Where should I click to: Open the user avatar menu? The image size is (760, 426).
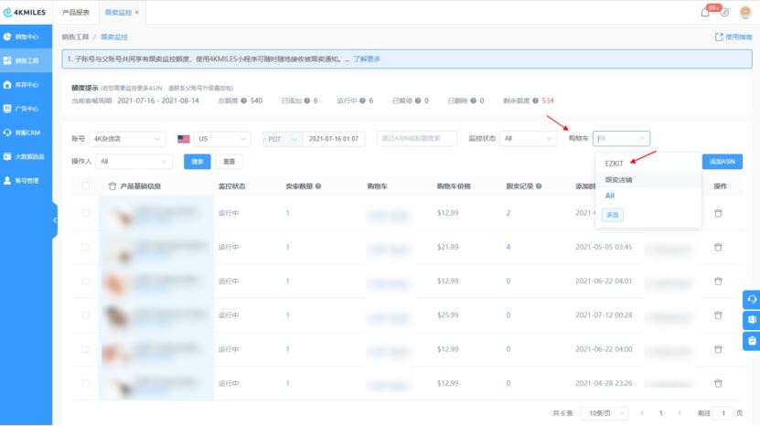coord(745,12)
